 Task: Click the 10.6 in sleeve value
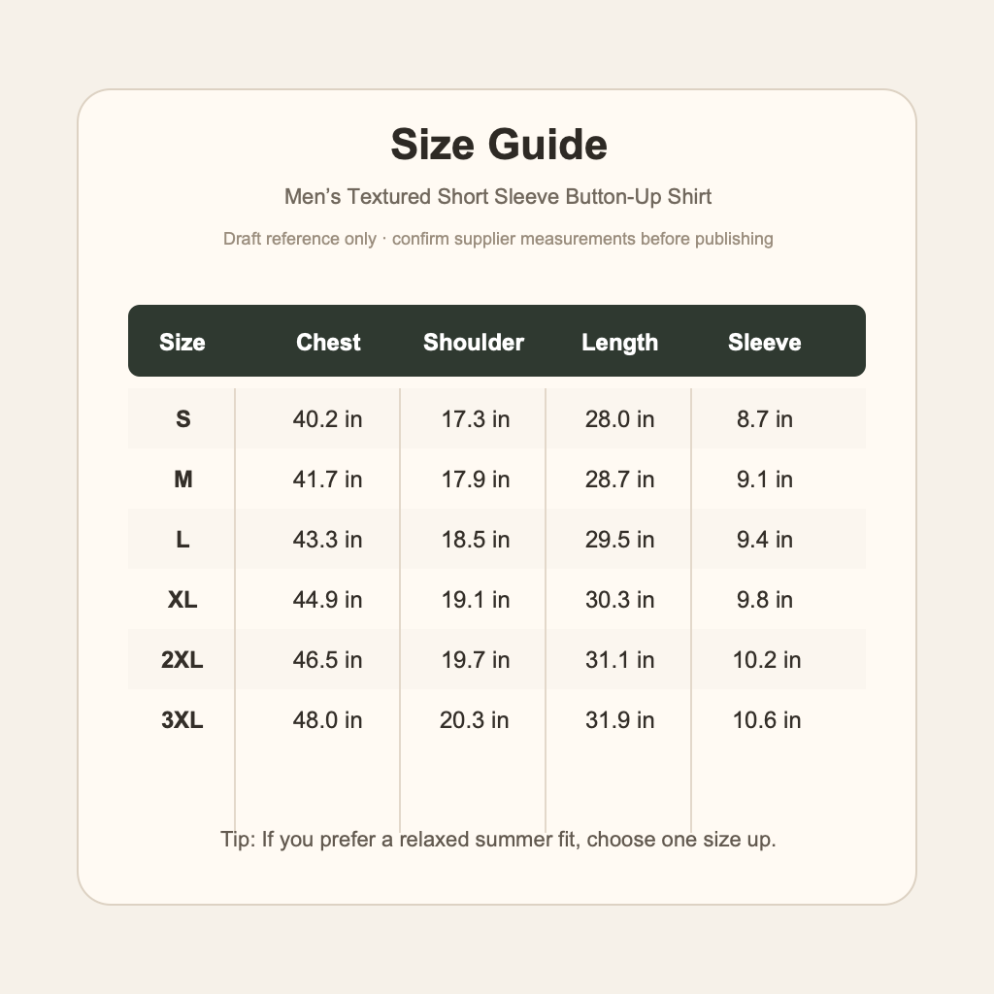pos(767,720)
